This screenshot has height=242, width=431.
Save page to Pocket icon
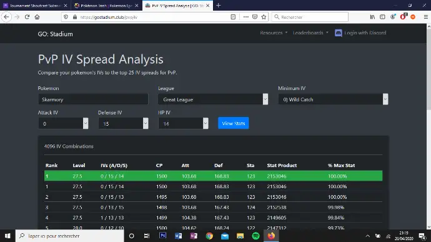tap(255, 17)
